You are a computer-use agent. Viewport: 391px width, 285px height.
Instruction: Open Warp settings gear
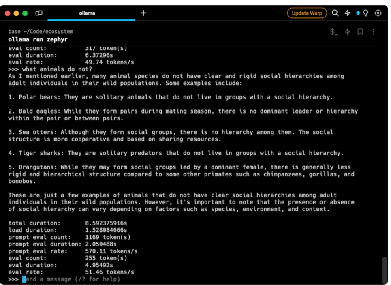click(378, 13)
